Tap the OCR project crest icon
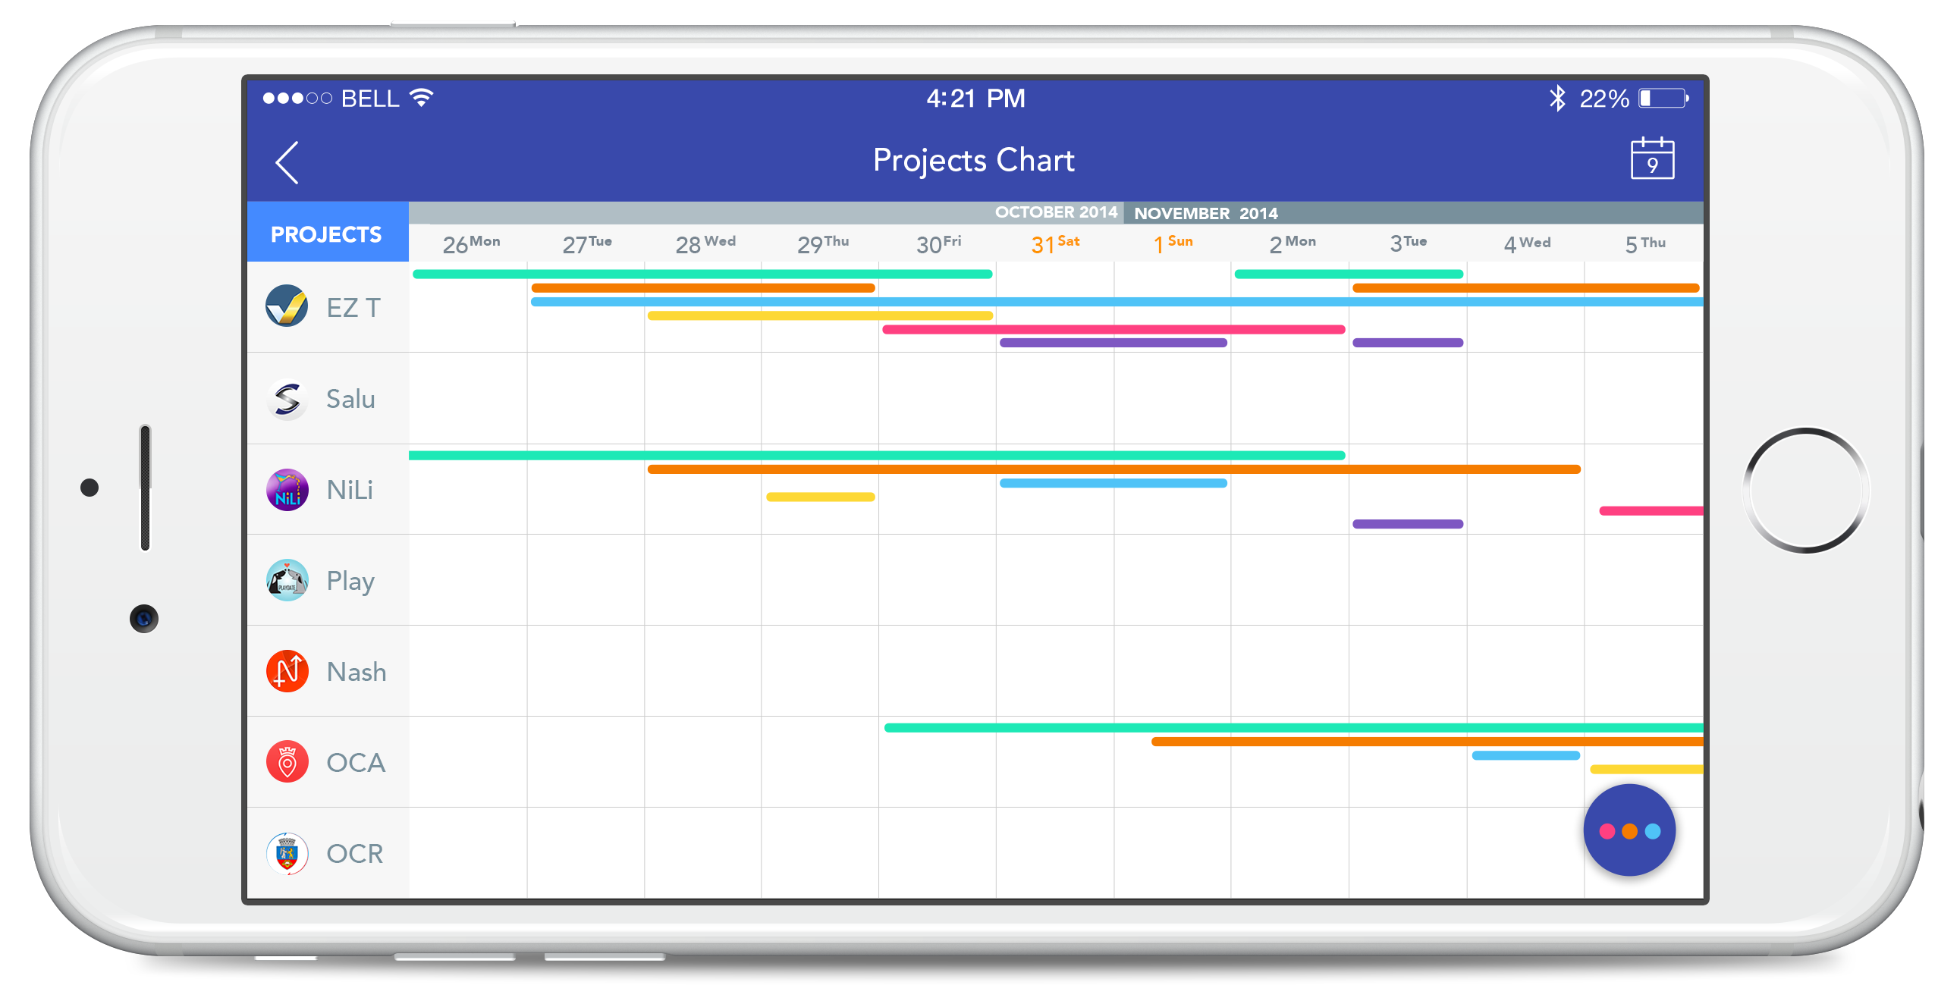 [287, 852]
